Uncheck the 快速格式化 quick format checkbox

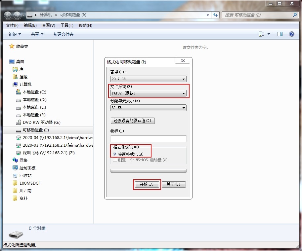115,154
